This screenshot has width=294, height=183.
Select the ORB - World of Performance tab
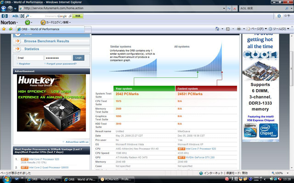coord(50,29)
